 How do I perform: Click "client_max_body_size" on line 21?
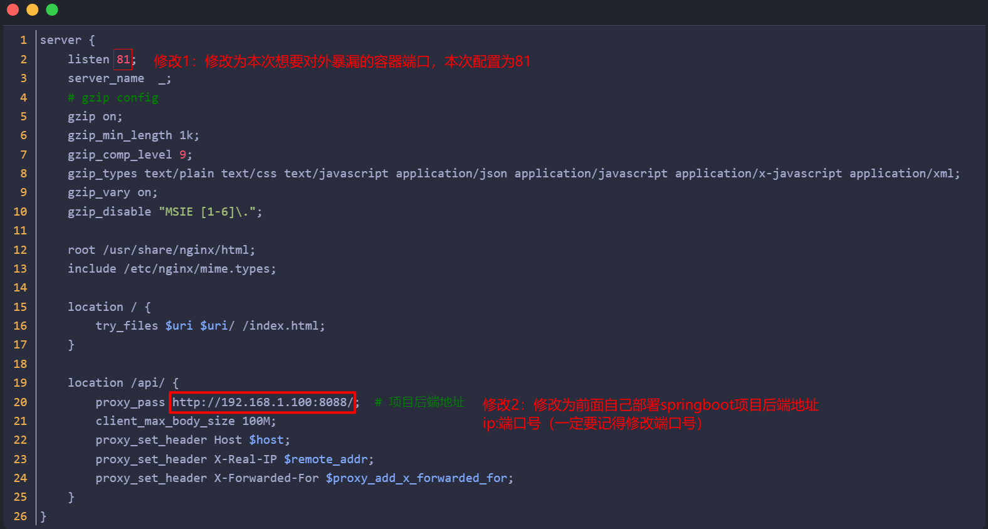pos(165,421)
